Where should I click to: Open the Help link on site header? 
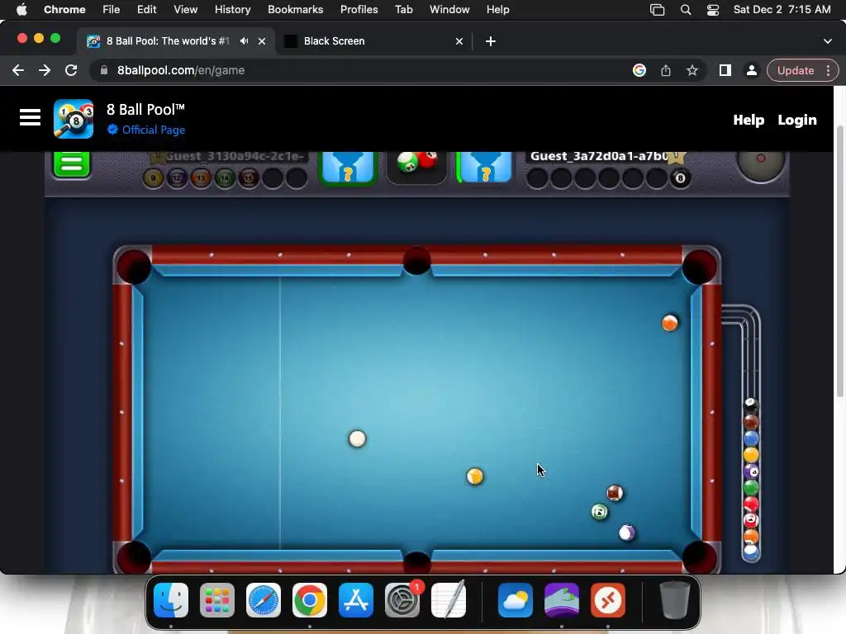click(749, 120)
